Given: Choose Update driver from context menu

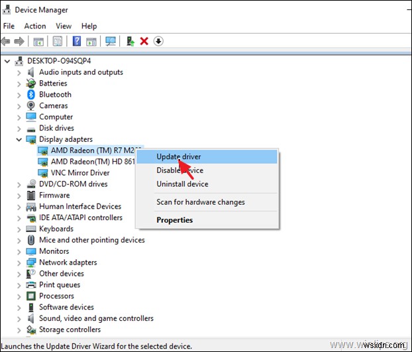Looking at the screenshot, I should click(x=207, y=156).
